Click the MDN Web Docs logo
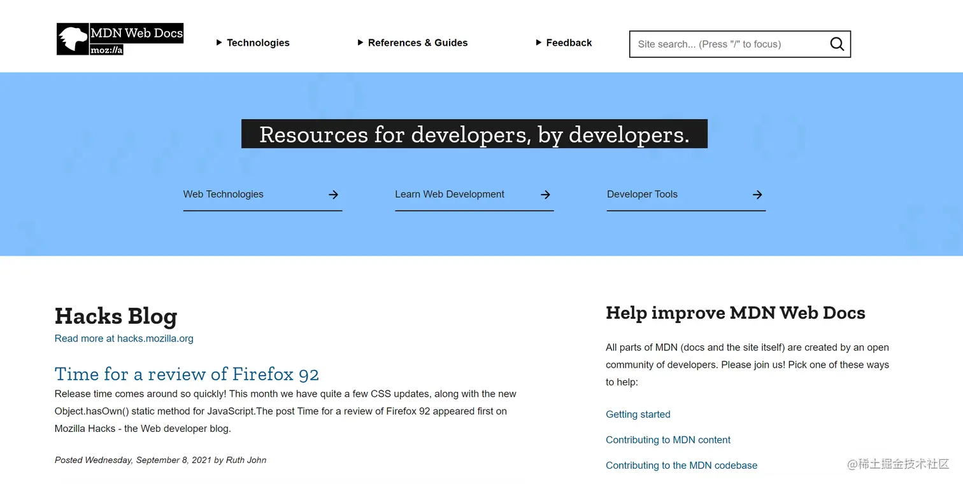Screen dimensions: 963x484 [x=120, y=39]
